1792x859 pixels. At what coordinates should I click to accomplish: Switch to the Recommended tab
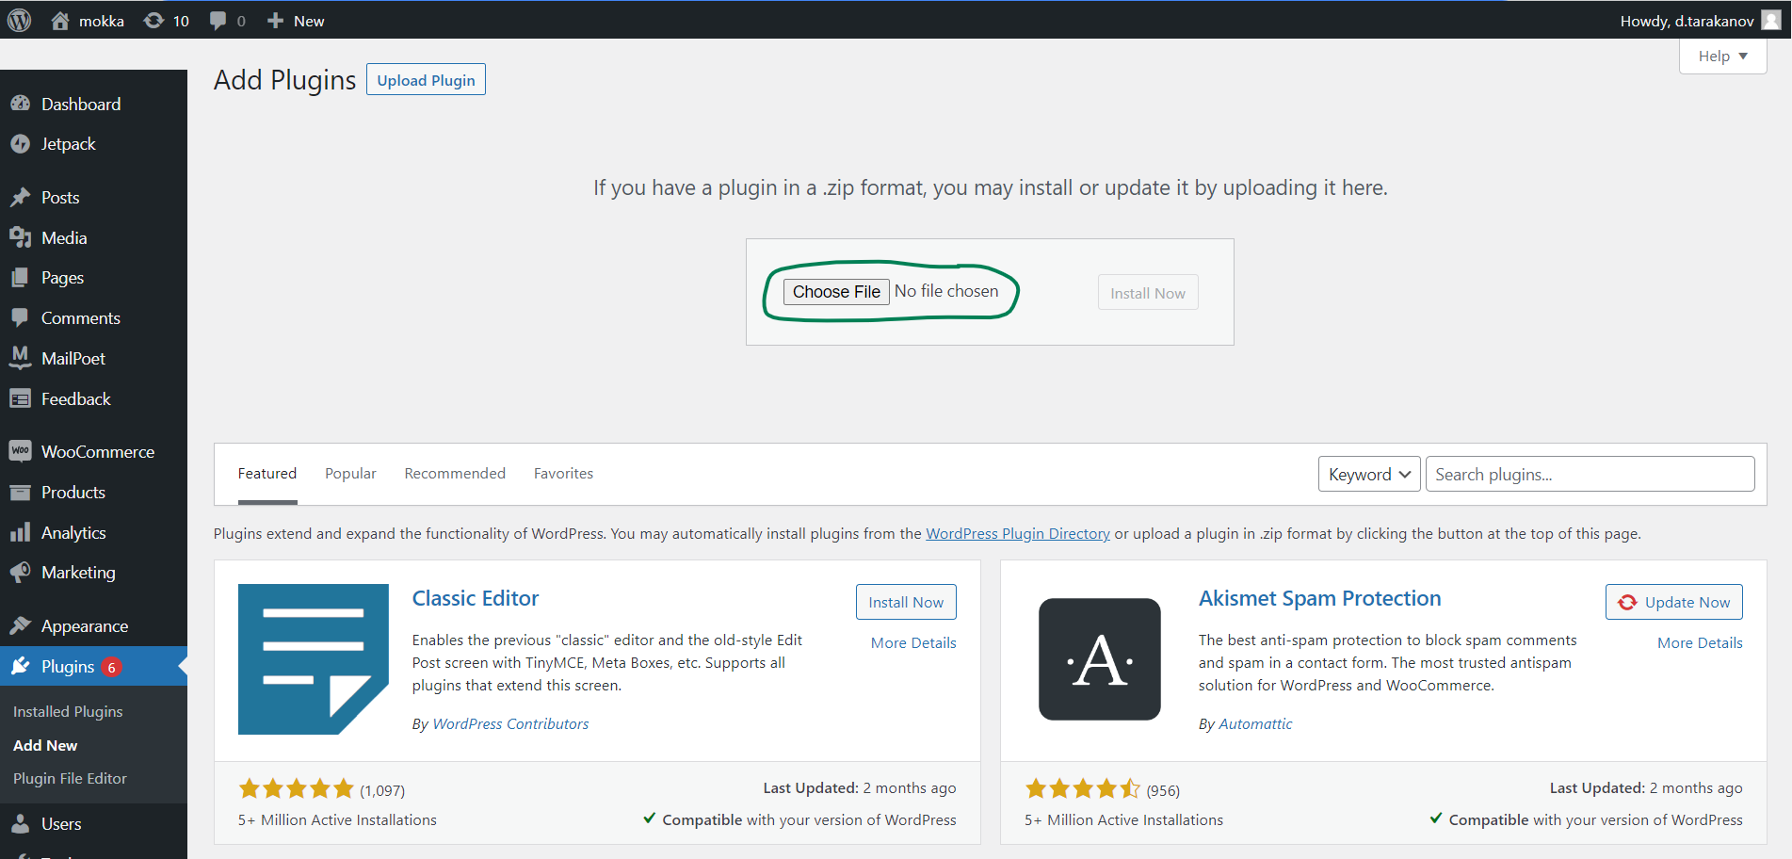point(455,474)
